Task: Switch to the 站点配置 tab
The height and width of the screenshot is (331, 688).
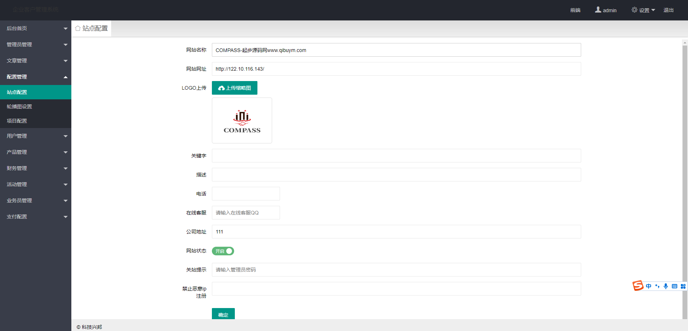Action: point(91,28)
